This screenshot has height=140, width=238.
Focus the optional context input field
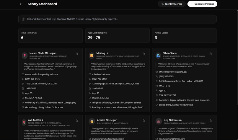(x=117, y=19)
